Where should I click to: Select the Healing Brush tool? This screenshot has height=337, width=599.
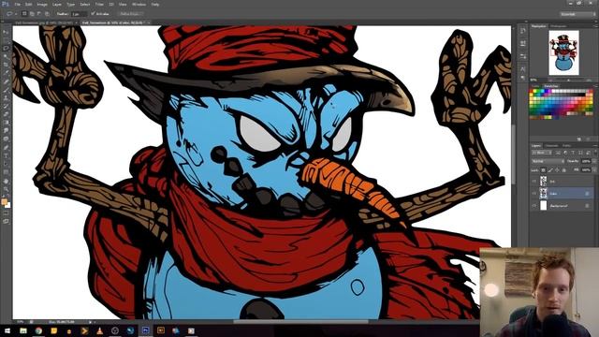[x=6, y=81]
